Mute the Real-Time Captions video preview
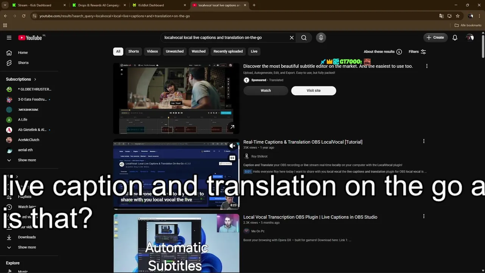This screenshot has height=273, width=485. 232,146
